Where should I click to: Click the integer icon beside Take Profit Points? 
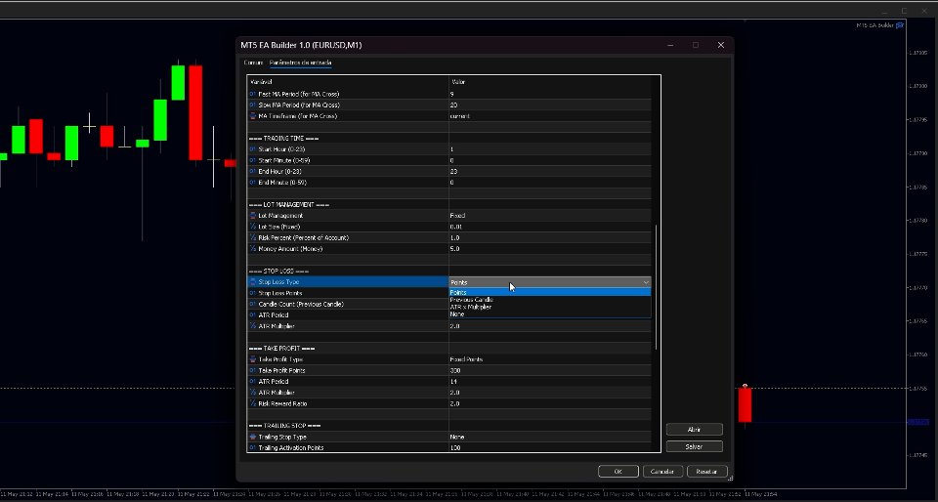click(x=252, y=370)
